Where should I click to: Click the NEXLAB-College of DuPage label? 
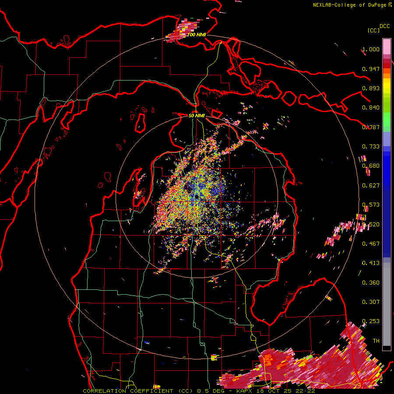tap(349, 5)
